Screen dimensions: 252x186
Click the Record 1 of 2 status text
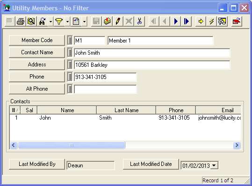(217, 180)
